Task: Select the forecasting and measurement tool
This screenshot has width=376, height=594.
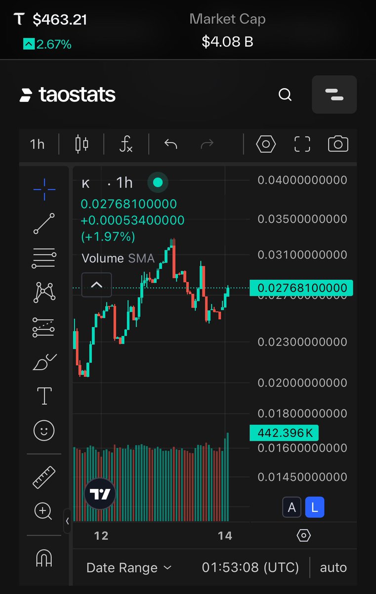Action: pos(44,327)
